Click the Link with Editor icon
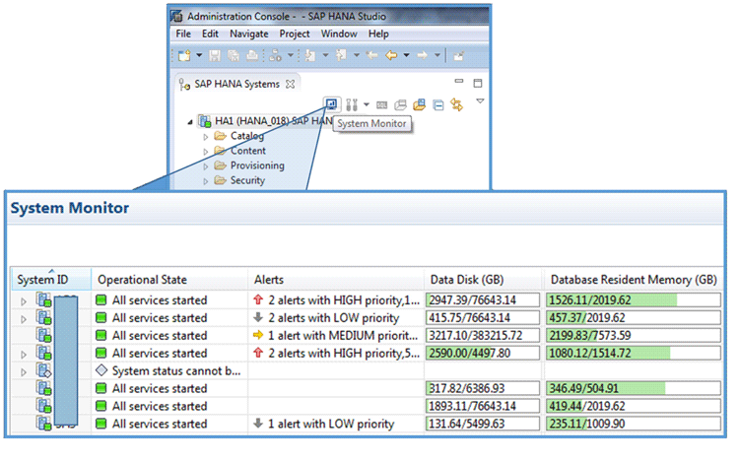This screenshot has height=462, width=739. 456,103
